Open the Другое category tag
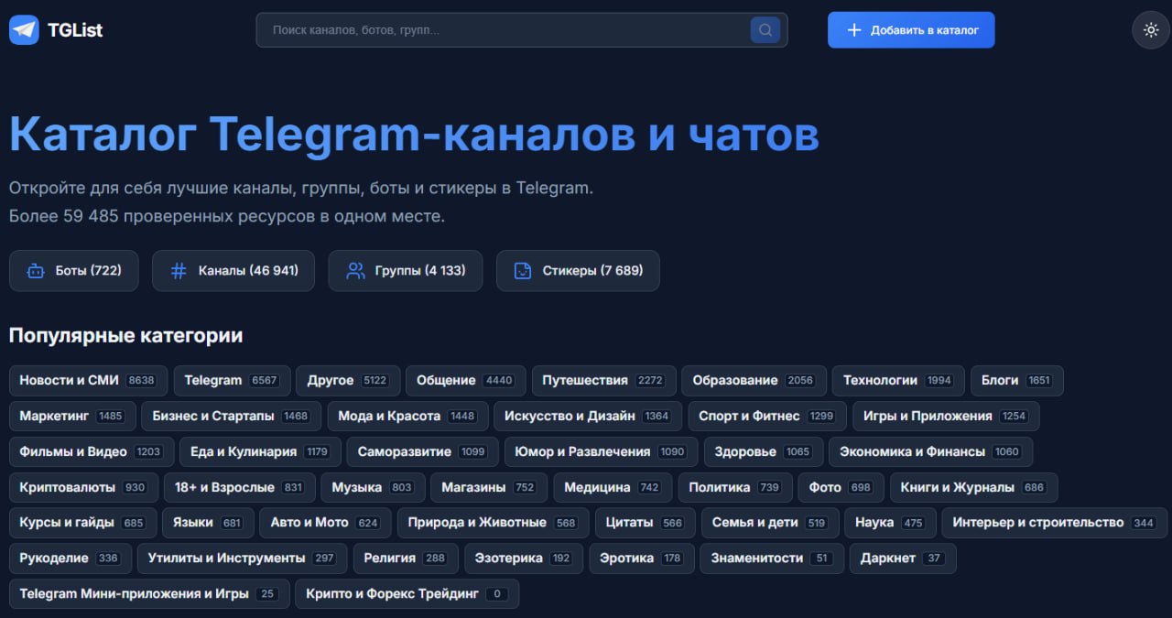Image resolution: width=1172 pixels, height=618 pixels. click(347, 381)
